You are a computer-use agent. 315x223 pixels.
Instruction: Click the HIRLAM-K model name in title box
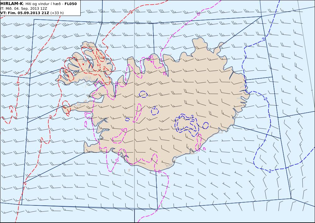12,4
